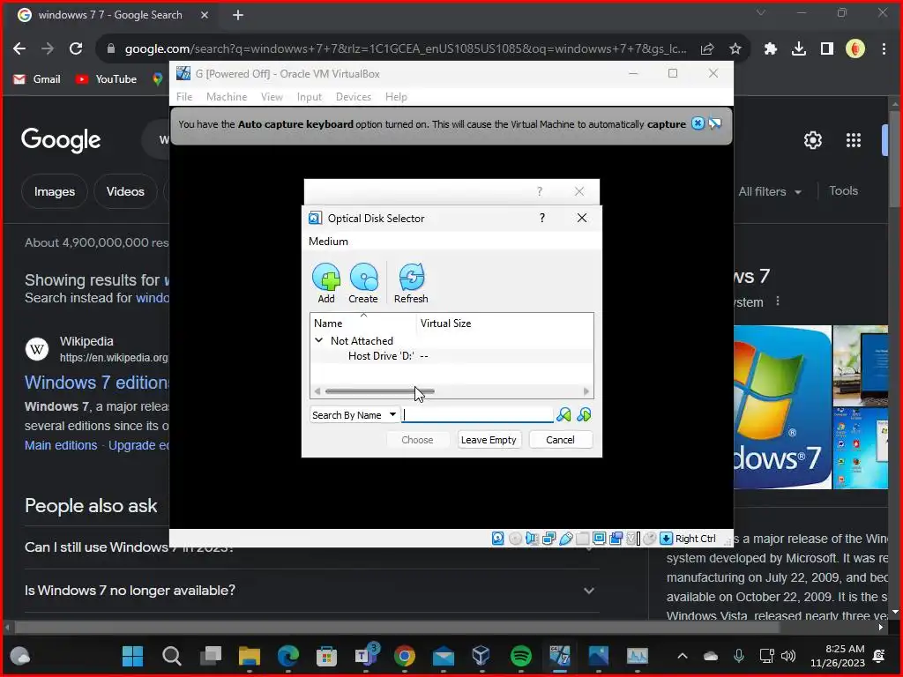903x677 pixels.
Task: Open Google search Tools
Action: [843, 190]
